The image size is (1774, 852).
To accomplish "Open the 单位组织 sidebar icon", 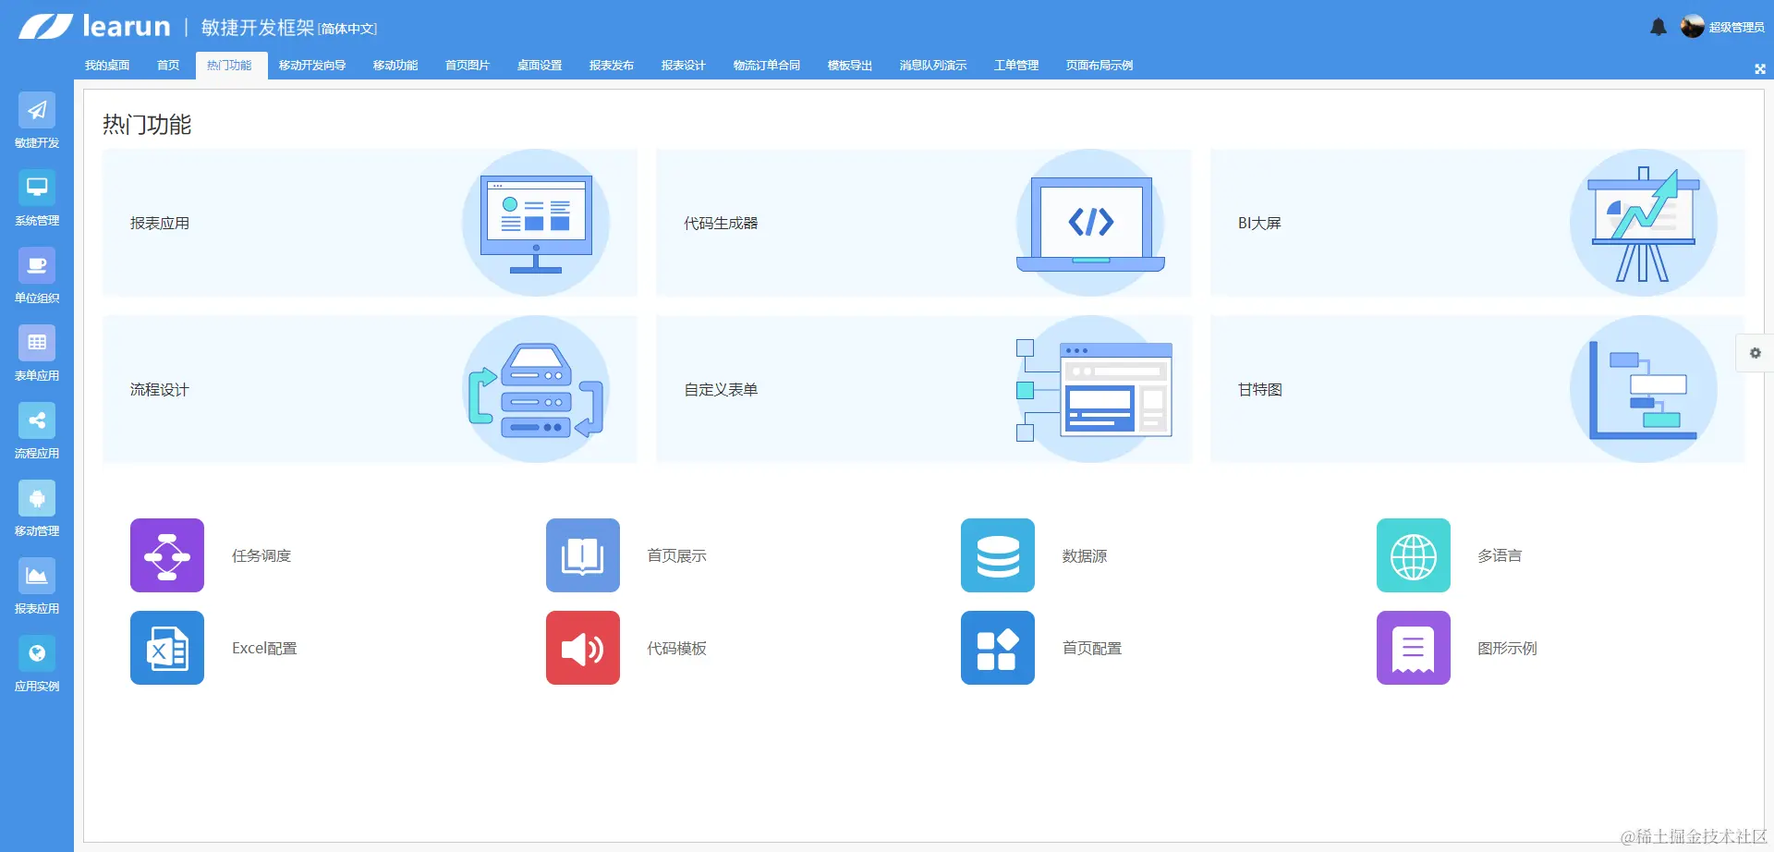I will pos(37,265).
